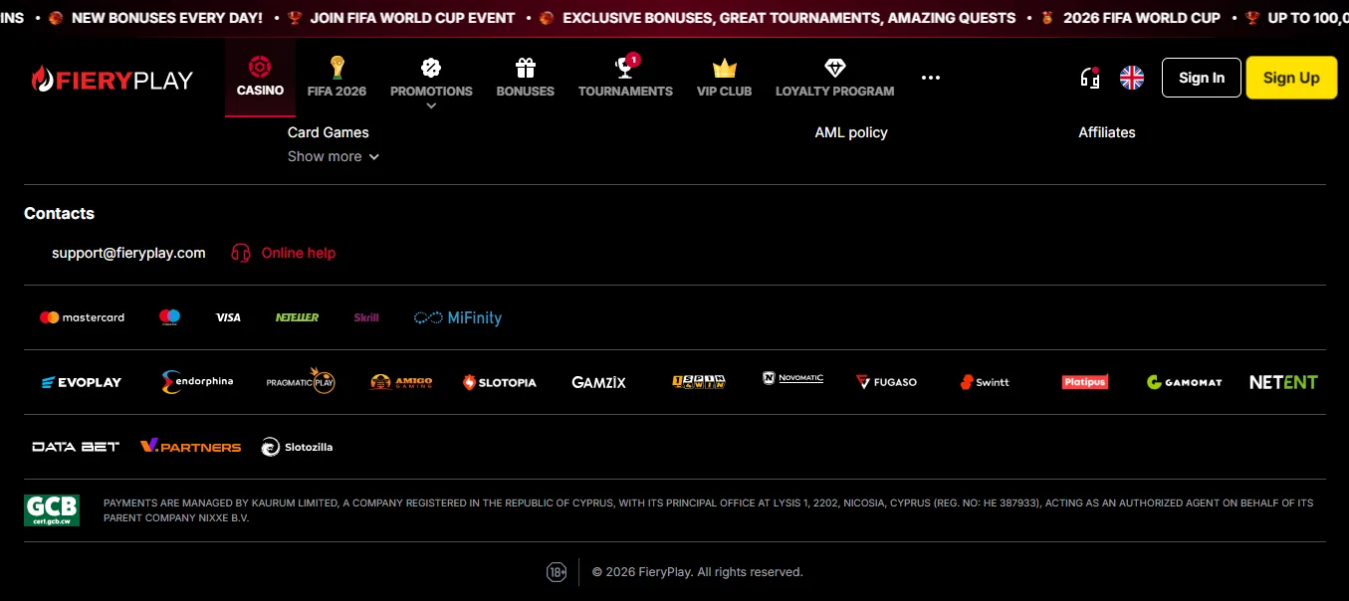This screenshot has width=1349, height=601.
Task: Click the Pragmatic Play provider logo
Action: click(301, 381)
